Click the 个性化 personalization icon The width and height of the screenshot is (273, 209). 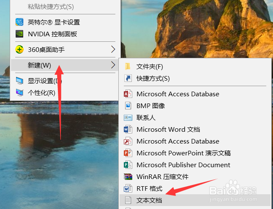pyautogui.click(x=19, y=92)
